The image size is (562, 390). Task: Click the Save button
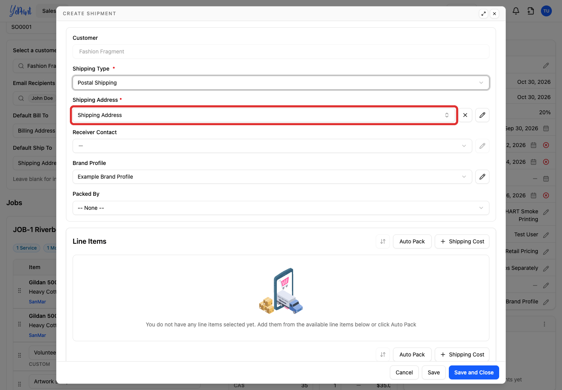[434, 372]
